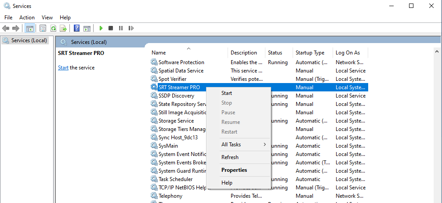Click the gear icon of Telephony
The height and width of the screenshot is (203, 442).
tap(154, 196)
